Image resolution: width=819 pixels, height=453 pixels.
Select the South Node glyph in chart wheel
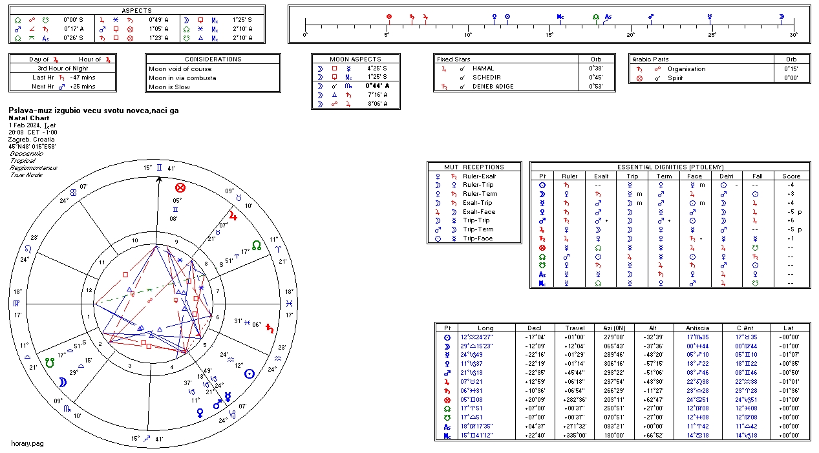(50, 362)
